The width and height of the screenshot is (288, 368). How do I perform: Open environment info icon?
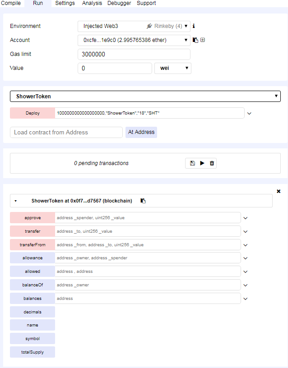point(194,26)
